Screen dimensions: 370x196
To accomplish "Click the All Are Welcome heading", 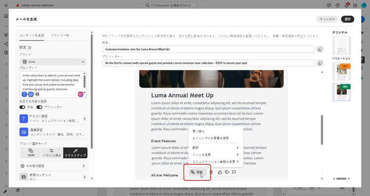I will pos(164,175).
